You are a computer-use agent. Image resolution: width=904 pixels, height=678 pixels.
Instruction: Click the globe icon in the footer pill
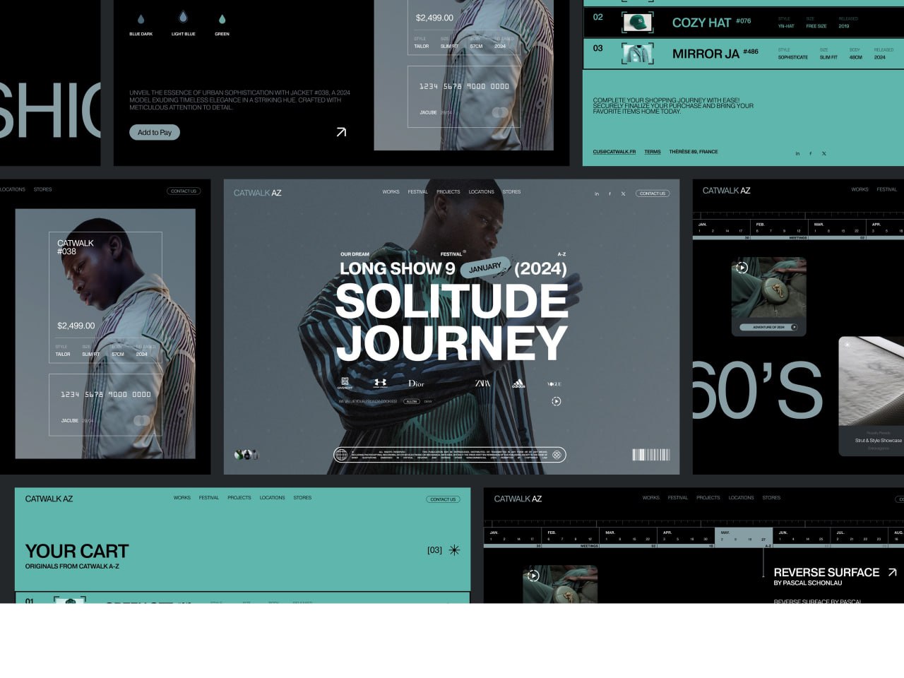click(x=343, y=455)
